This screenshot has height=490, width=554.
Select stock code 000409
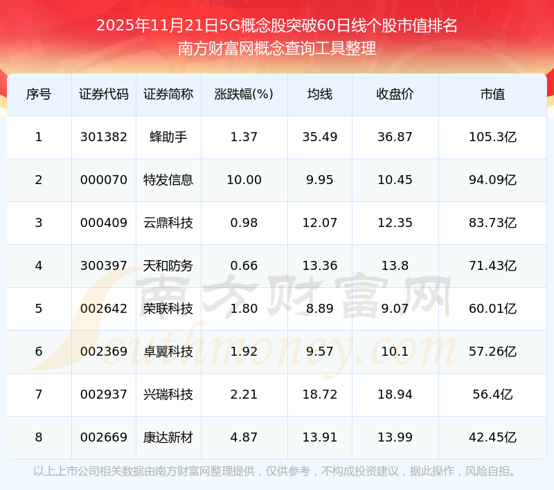[103, 223]
